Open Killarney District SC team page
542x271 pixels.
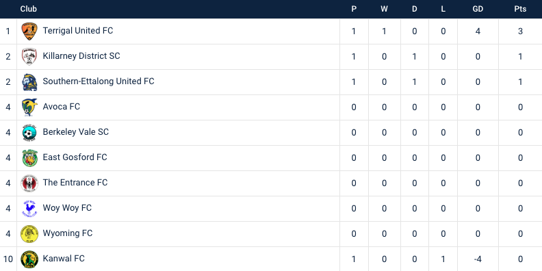click(81, 56)
